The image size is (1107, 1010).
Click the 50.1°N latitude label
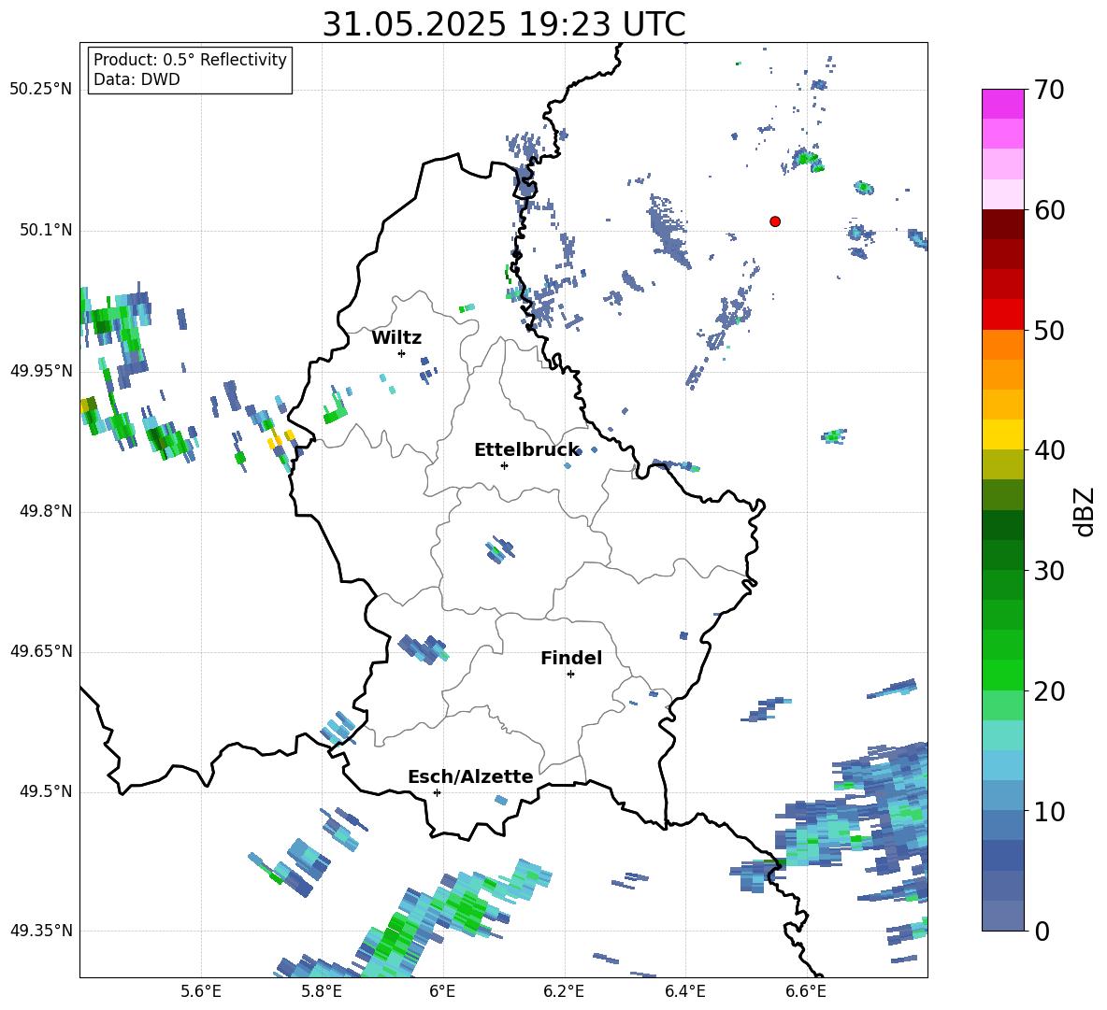46,230
